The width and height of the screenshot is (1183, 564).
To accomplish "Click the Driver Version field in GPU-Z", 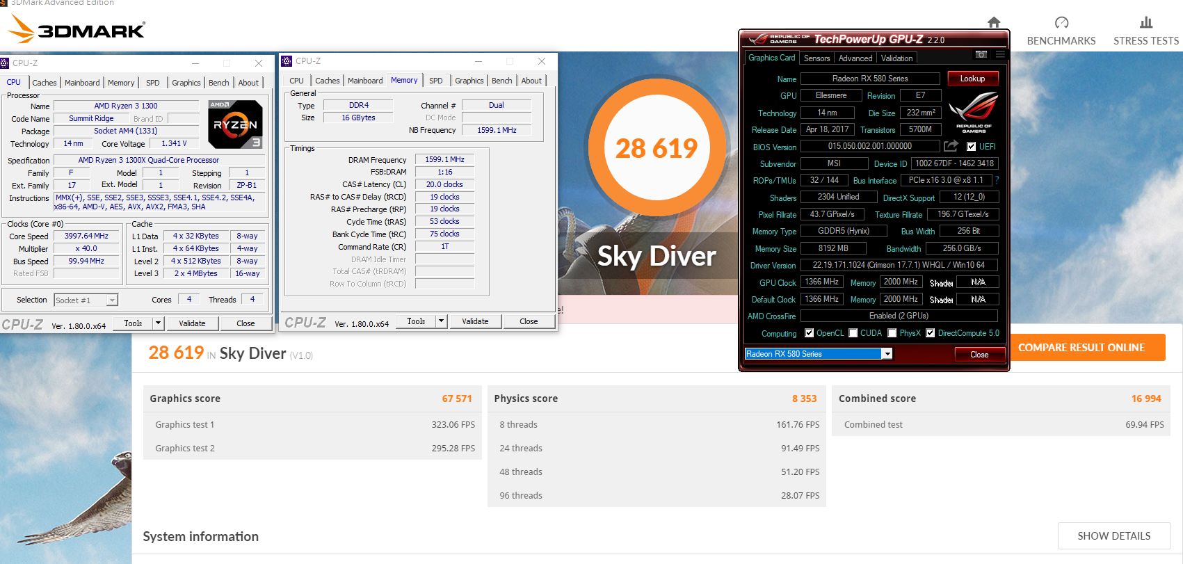I will 899,265.
